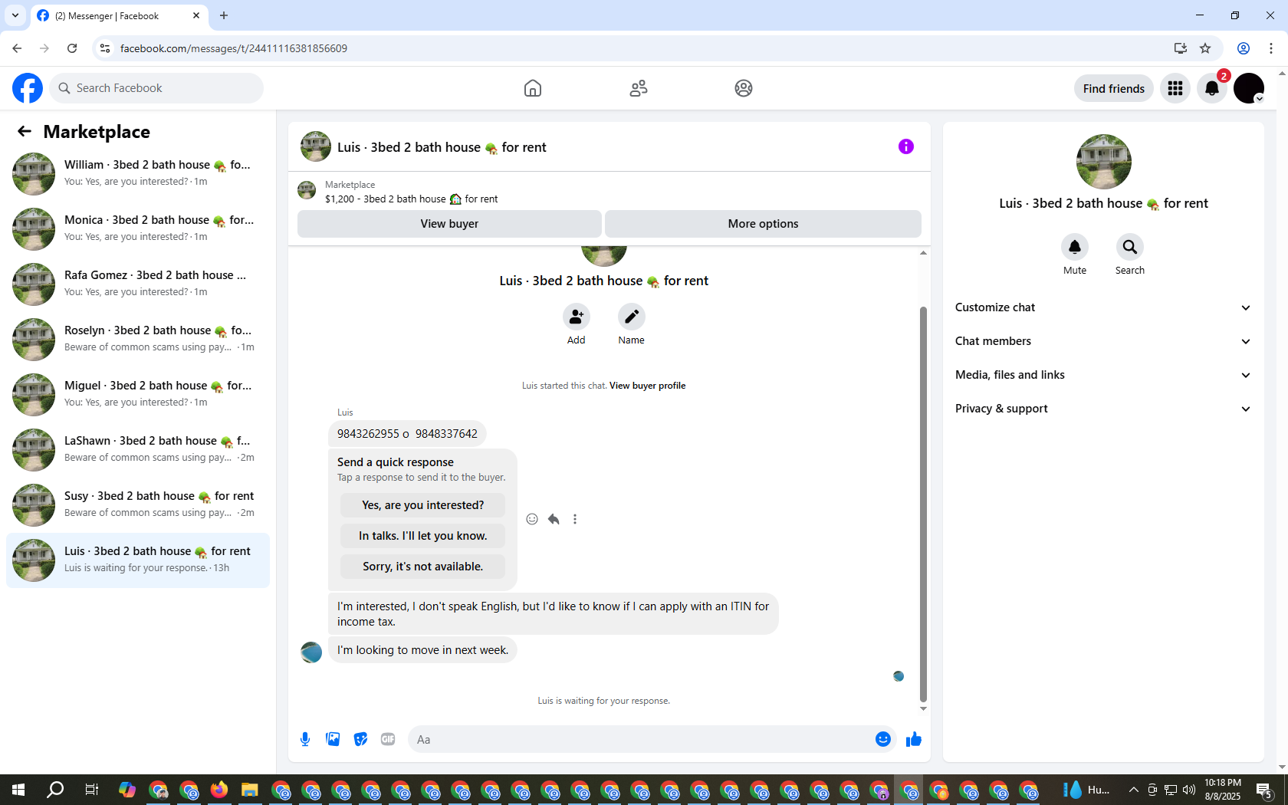This screenshot has width=1288, height=805.
Task: Click the Search in conversation icon
Action: (1130, 247)
